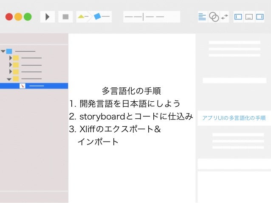Screen dimensions: 271x203
Task: Close the window with red button
Action: pyautogui.click(x=9, y=17)
